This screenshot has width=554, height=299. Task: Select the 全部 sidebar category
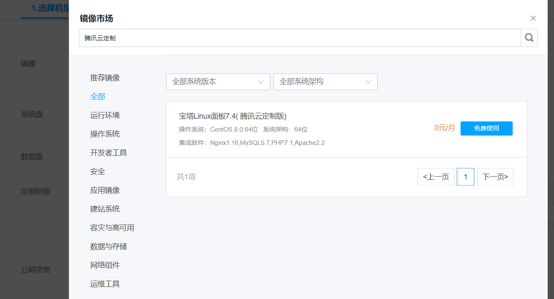pos(98,96)
